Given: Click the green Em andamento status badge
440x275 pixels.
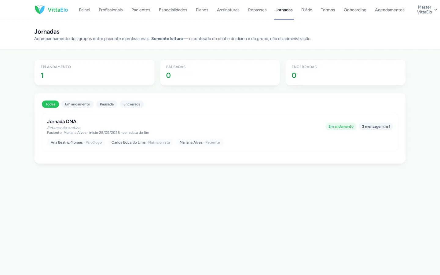Looking at the screenshot, I should [x=341, y=127].
